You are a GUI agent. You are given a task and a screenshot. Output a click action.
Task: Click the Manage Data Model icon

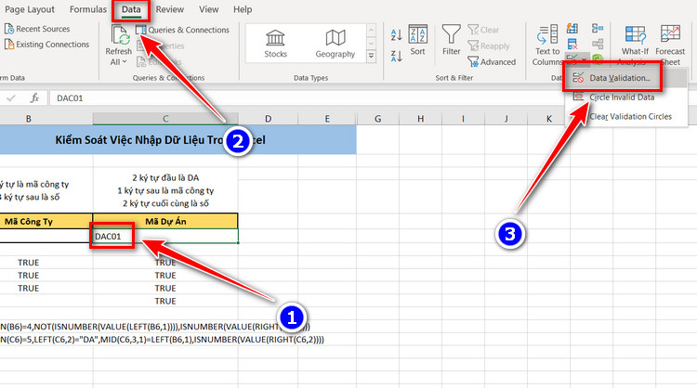click(598, 58)
